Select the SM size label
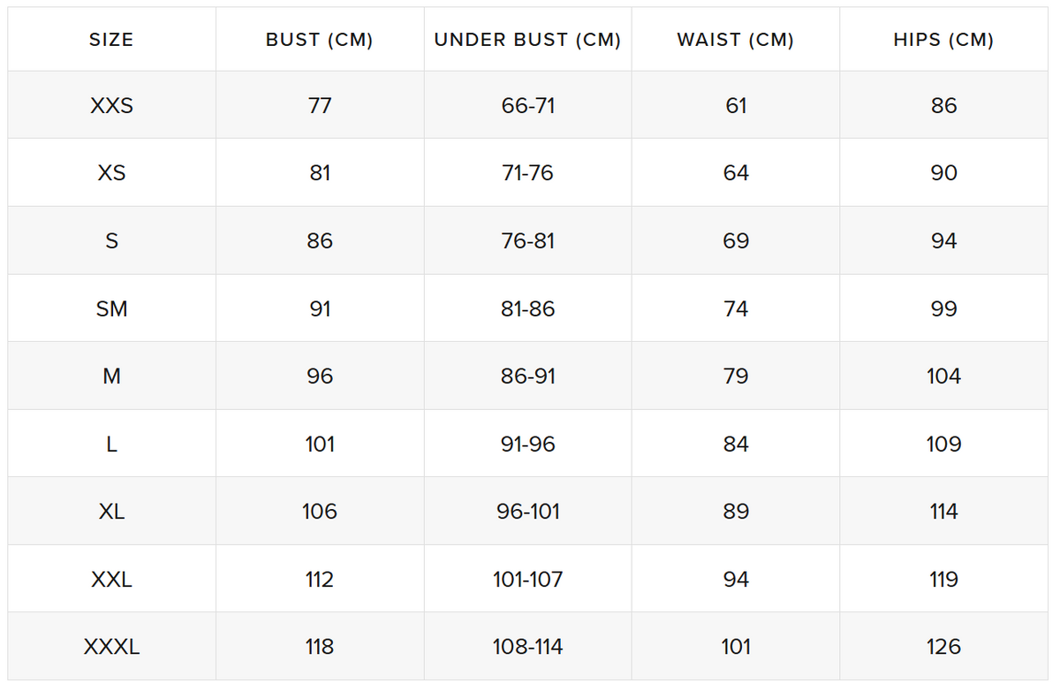 111,308
